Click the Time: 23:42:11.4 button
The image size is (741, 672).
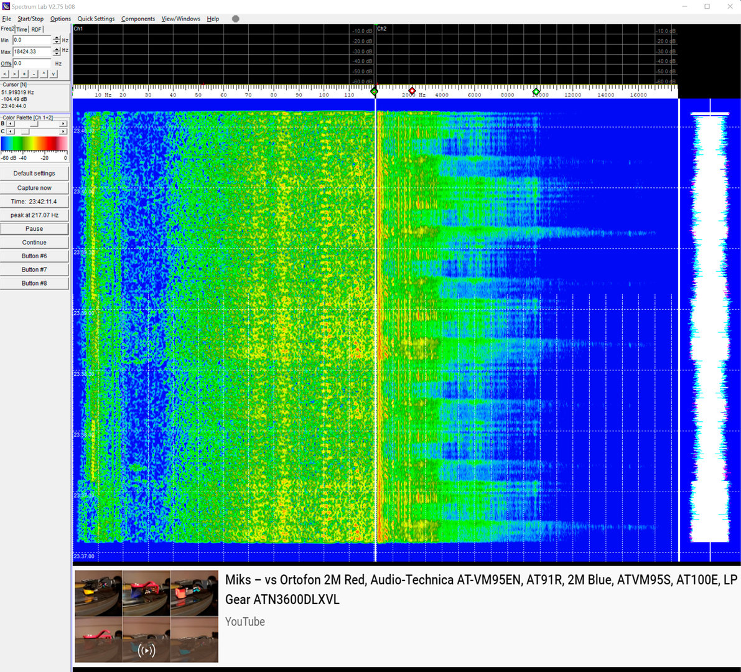(34, 202)
